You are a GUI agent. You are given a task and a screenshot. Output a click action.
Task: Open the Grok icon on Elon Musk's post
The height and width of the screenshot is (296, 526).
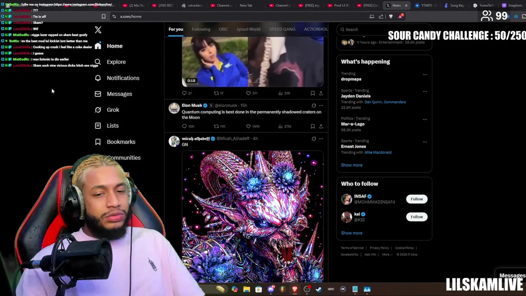tap(314, 105)
